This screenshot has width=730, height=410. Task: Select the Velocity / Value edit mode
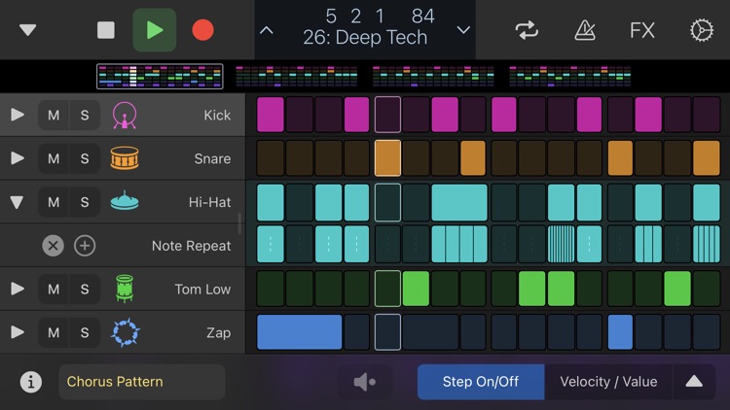pyautogui.click(x=608, y=382)
